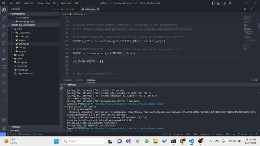Click the remote window indicator in status bar
The width and height of the screenshot is (260, 146).
(x=3, y=134)
